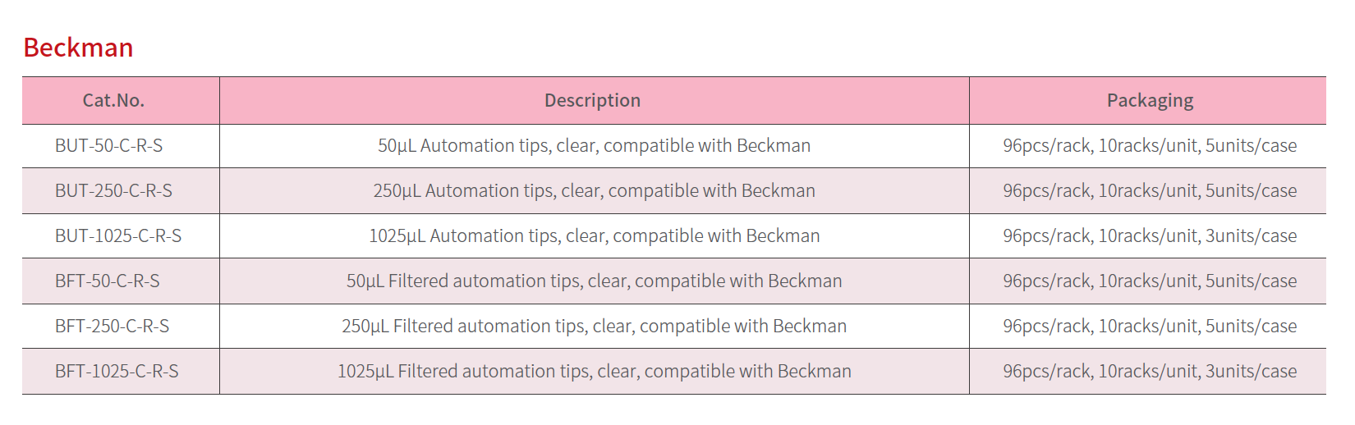Click catalog number BUT-1025-C-R-S
This screenshot has width=1355, height=425.
[x=118, y=235]
